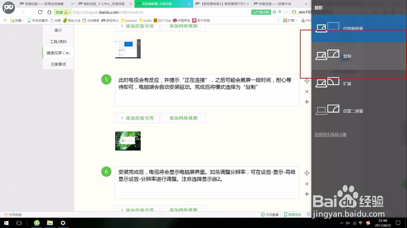Open the 百度 证 site certificate dropdown
The height and width of the screenshot is (228, 407).
point(63,12)
